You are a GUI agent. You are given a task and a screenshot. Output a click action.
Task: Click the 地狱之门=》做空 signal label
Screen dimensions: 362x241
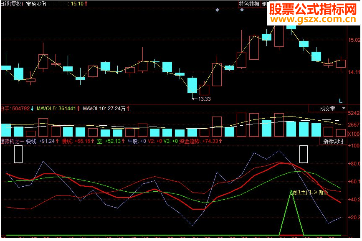309,193
